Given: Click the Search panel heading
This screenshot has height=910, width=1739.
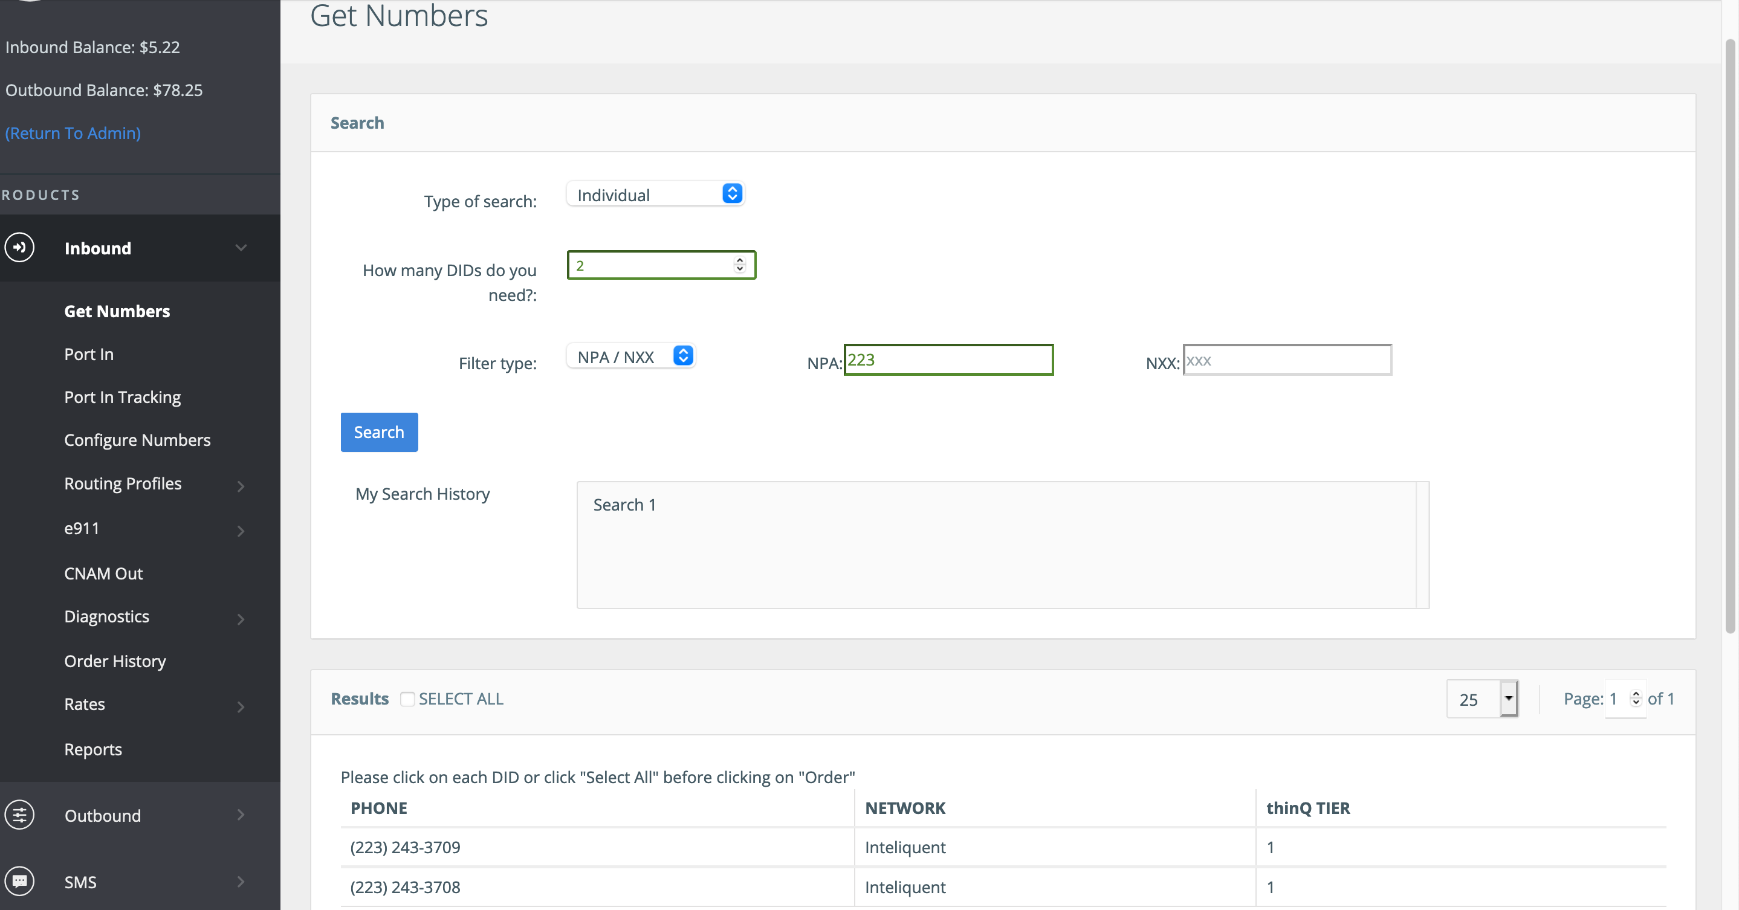Looking at the screenshot, I should click(x=357, y=123).
